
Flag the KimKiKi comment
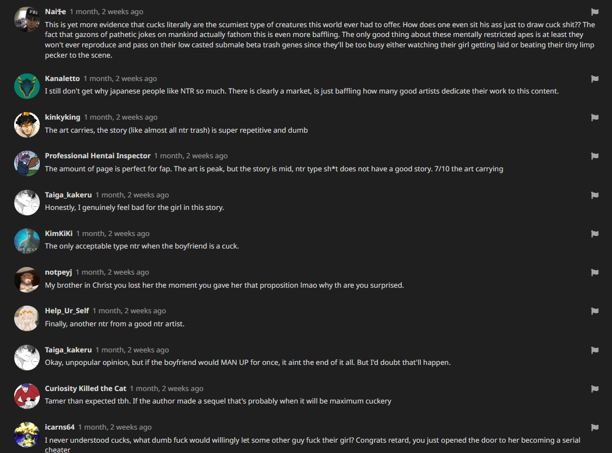[x=595, y=234]
